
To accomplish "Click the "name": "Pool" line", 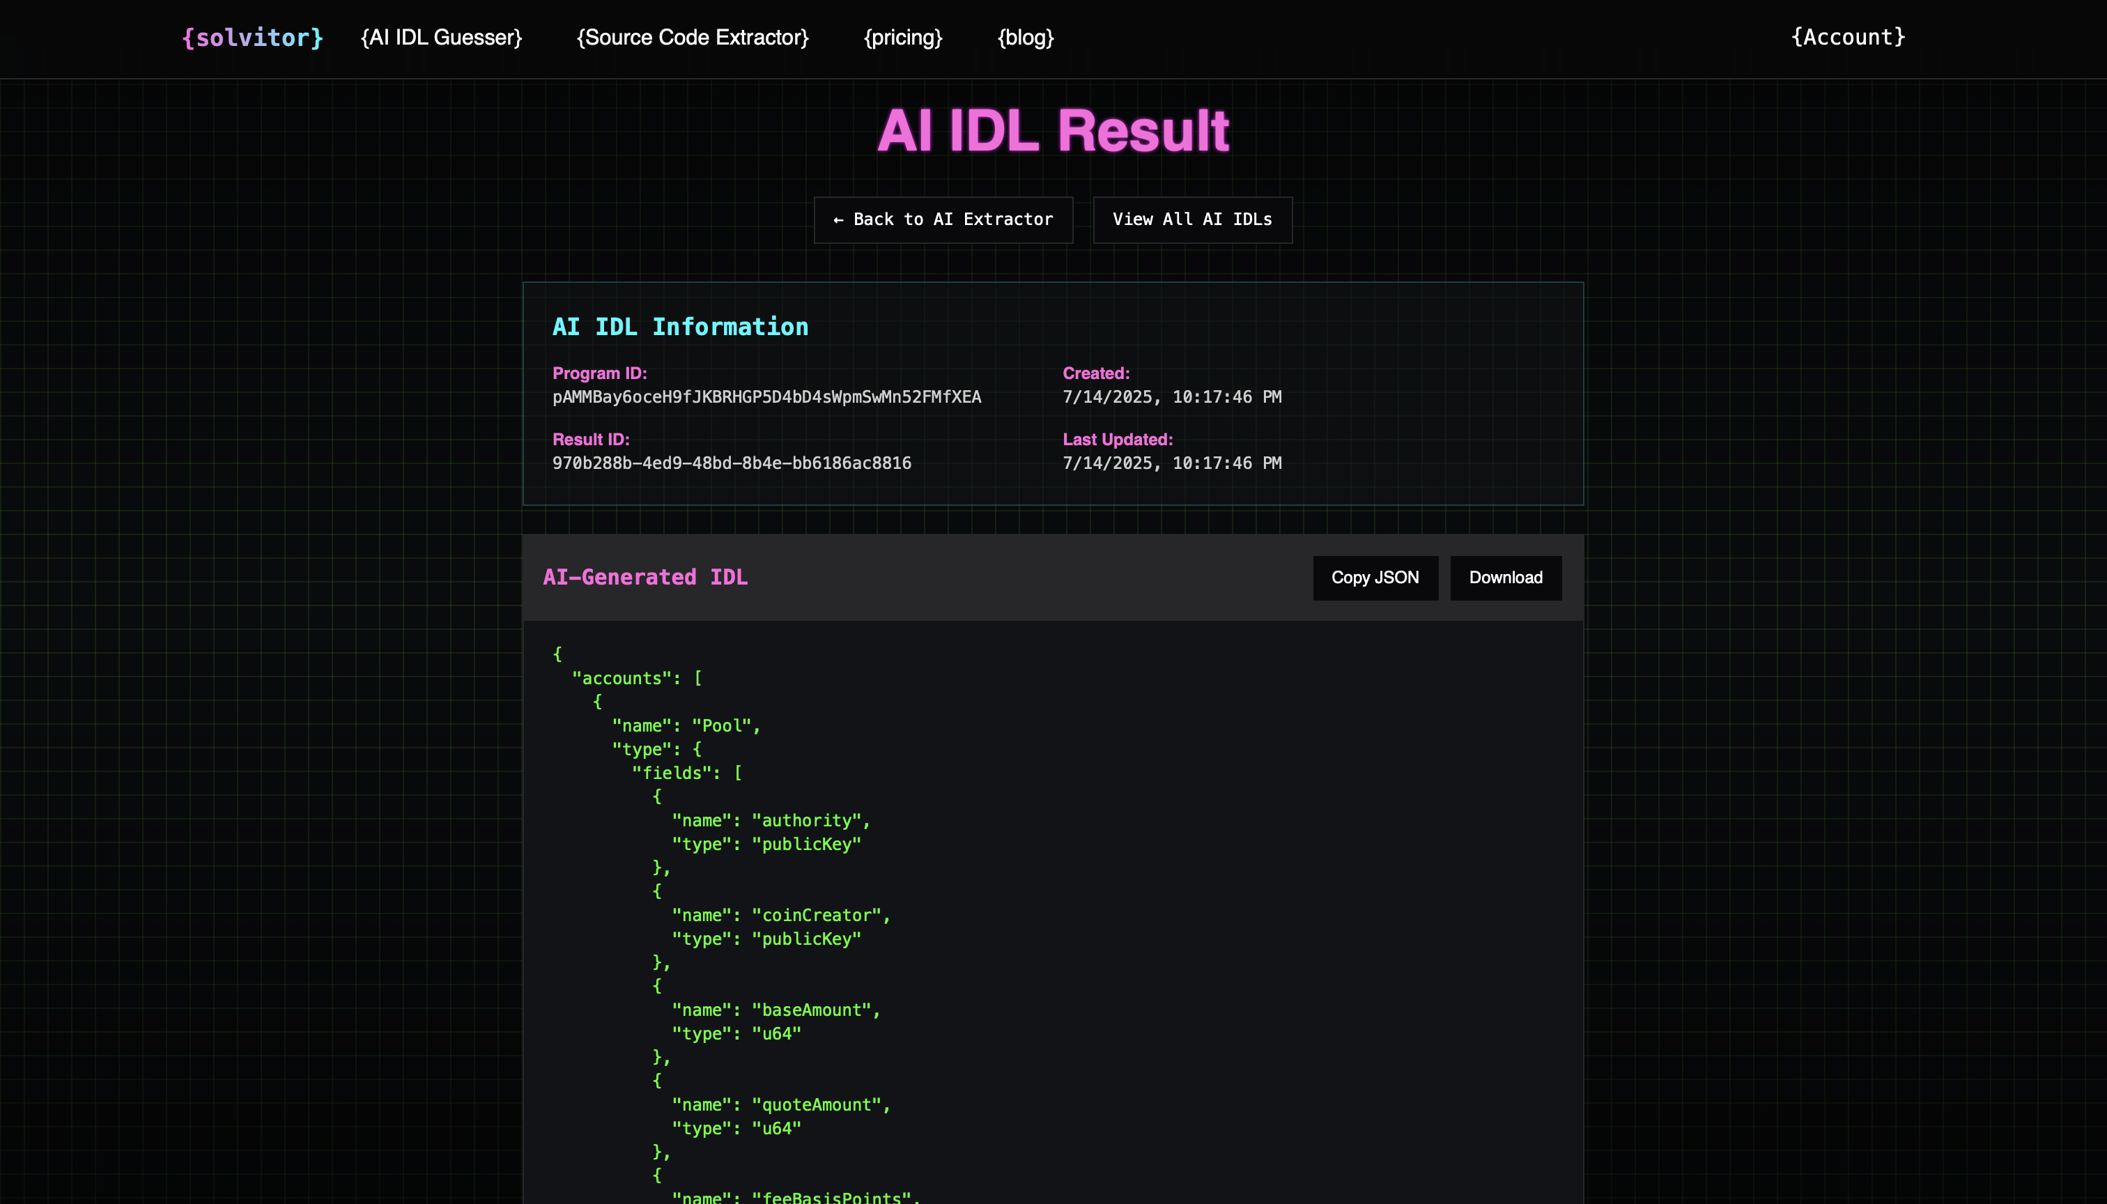I will point(686,726).
